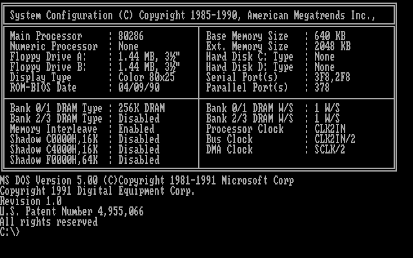Select the ROM-BIOS Date label
Image resolution: width=413 pixels, height=258 pixels.
(x=43, y=88)
